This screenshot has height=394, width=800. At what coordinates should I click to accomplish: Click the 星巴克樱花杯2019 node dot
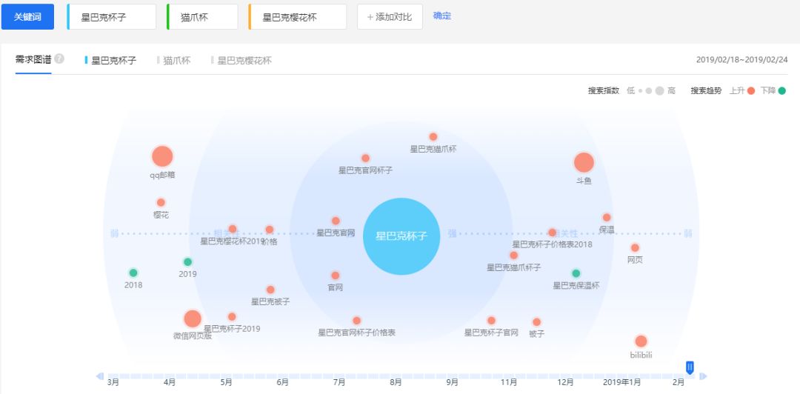[233, 229]
